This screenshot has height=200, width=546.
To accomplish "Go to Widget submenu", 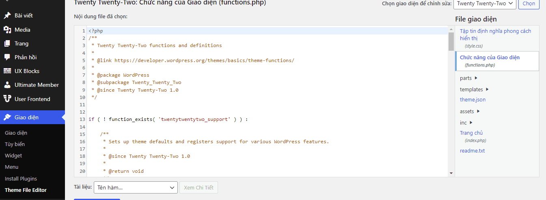I will [x=13, y=156].
